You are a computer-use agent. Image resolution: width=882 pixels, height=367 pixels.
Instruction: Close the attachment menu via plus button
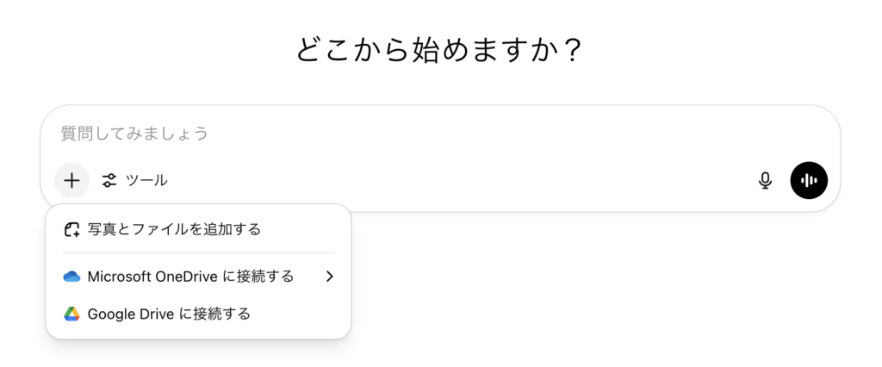pyautogui.click(x=72, y=180)
